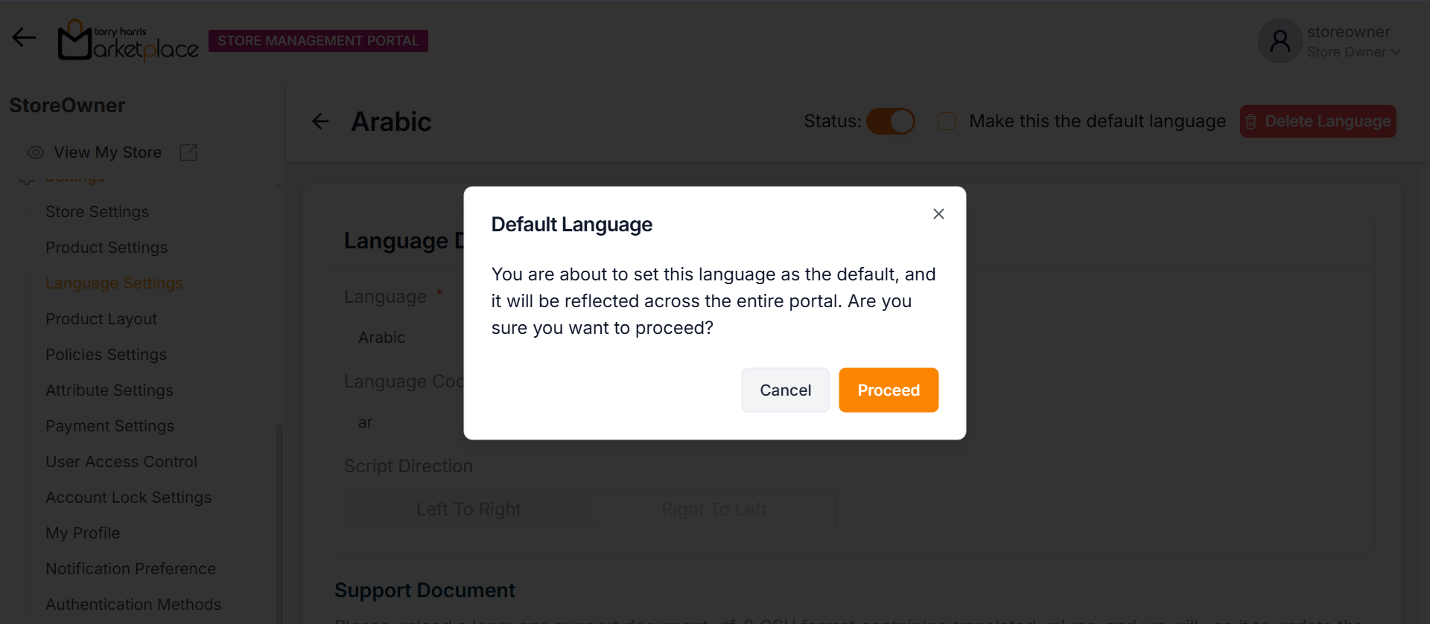The width and height of the screenshot is (1430, 624).
Task: Click the View My Store eye icon
Action: pos(35,152)
